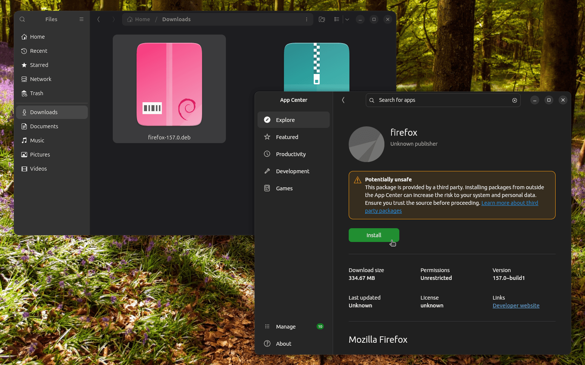
Task: Clear the App Center search field
Action: (515, 100)
